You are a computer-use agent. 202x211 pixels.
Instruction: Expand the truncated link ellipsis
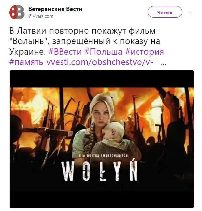point(164,64)
